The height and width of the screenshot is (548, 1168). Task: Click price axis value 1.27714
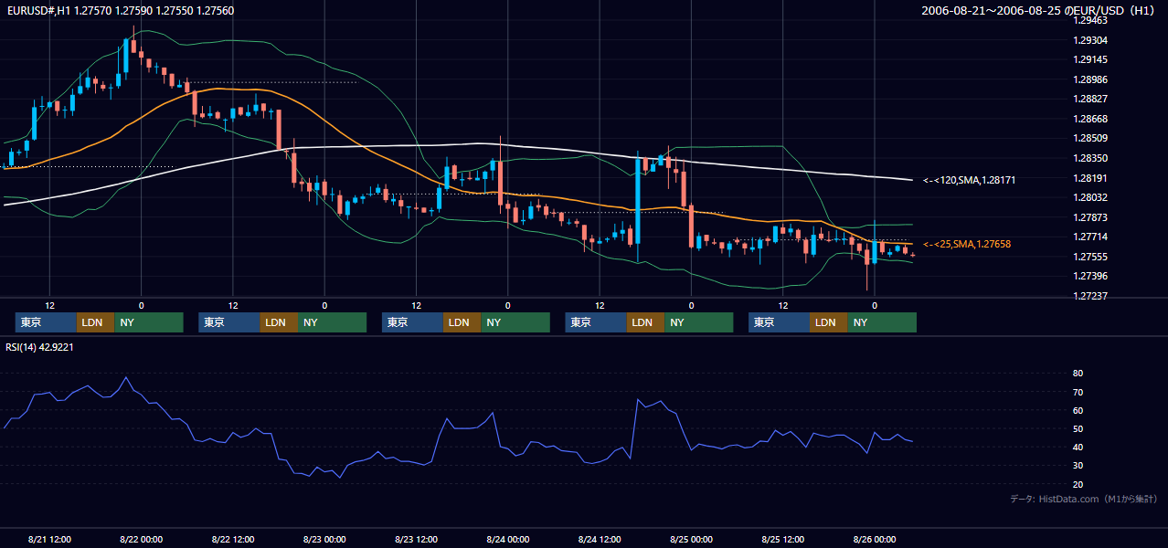tap(1089, 237)
